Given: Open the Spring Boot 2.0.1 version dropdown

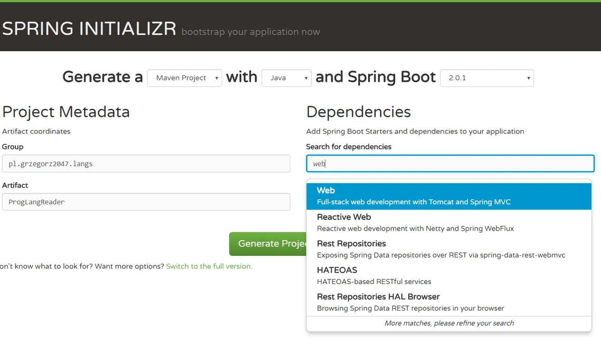Looking at the screenshot, I should [487, 78].
